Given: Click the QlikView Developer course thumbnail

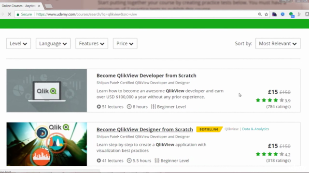Looking at the screenshot, I should [46, 90].
